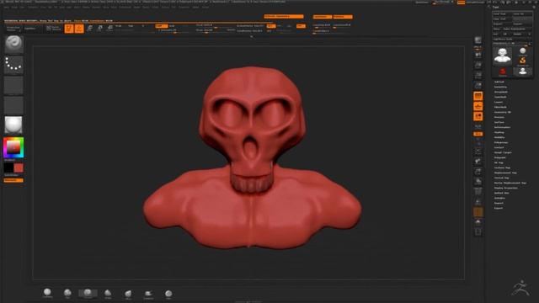Open the empty texture slot
Viewport: 539px width, 303px height.
pyautogui.click(x=13, y=104)
